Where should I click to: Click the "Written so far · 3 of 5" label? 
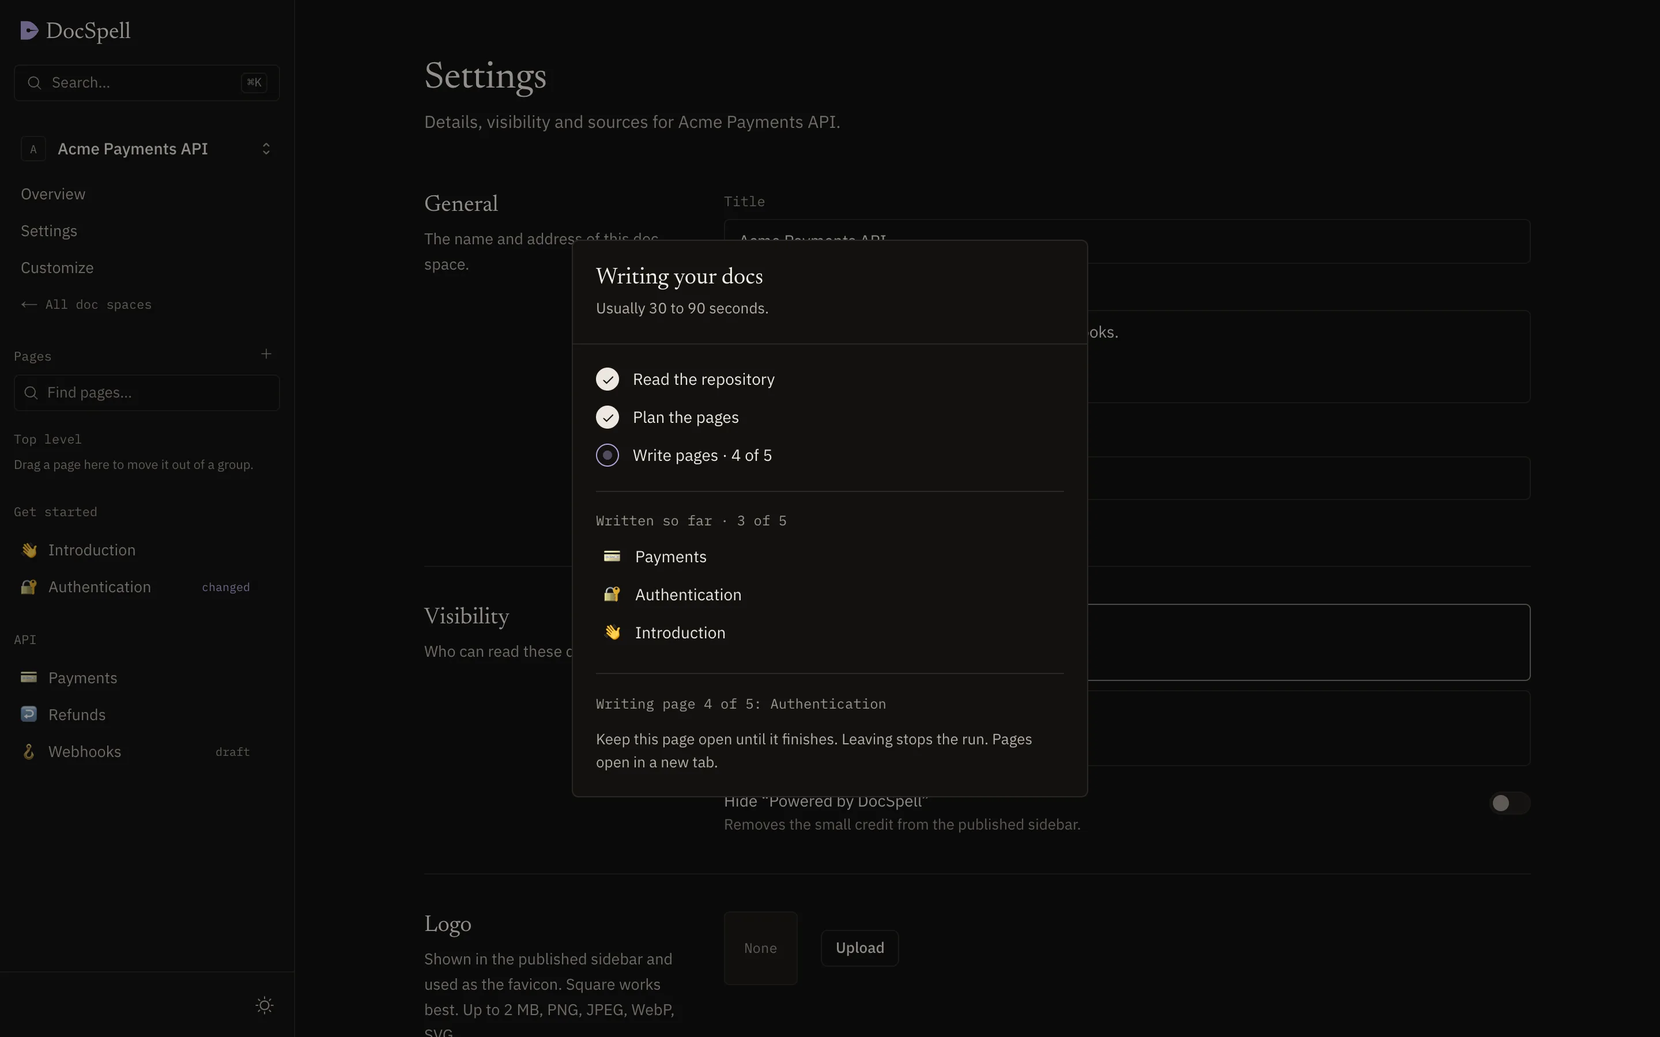[x=691, y=521]
